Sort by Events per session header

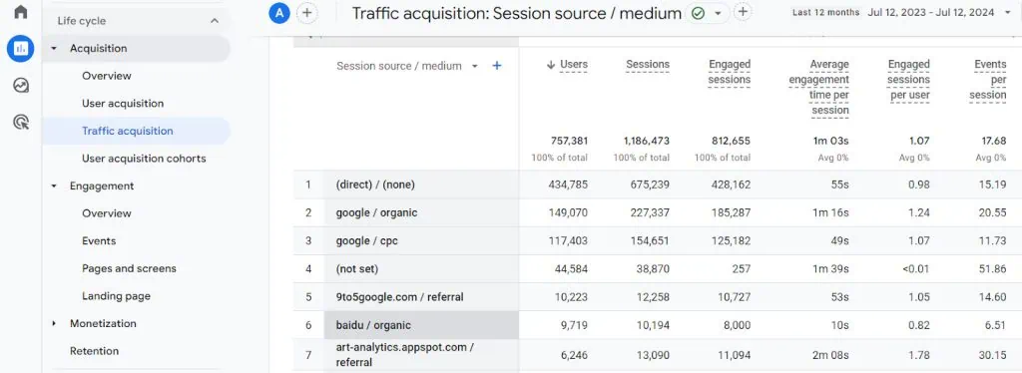pyautogui.click(x=988, y=80)
